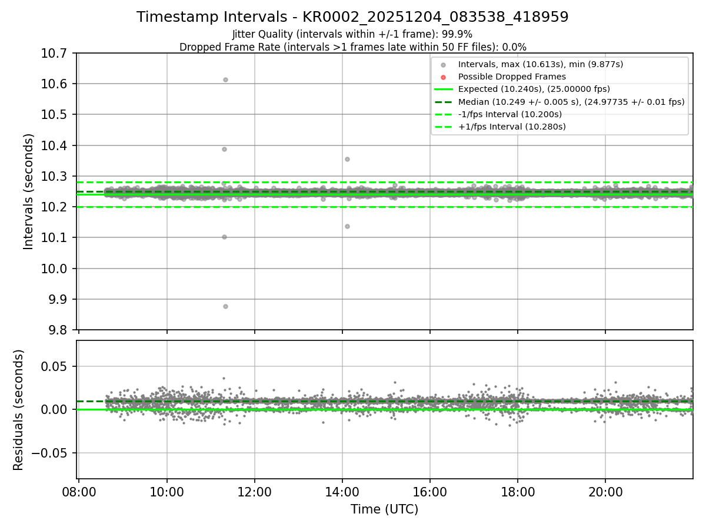The height and width of the screenshot is (530, 706).
Task: Click the dark green Median dashed legend sample
Action: point(444,101)
